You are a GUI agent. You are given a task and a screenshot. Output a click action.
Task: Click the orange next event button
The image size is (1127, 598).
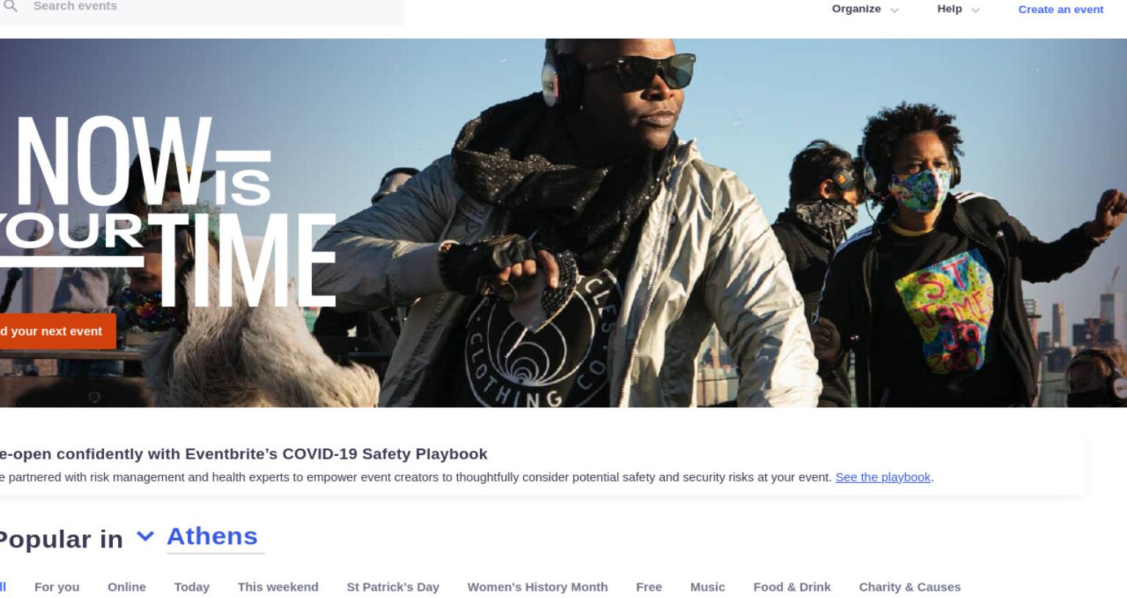(55, 331)
